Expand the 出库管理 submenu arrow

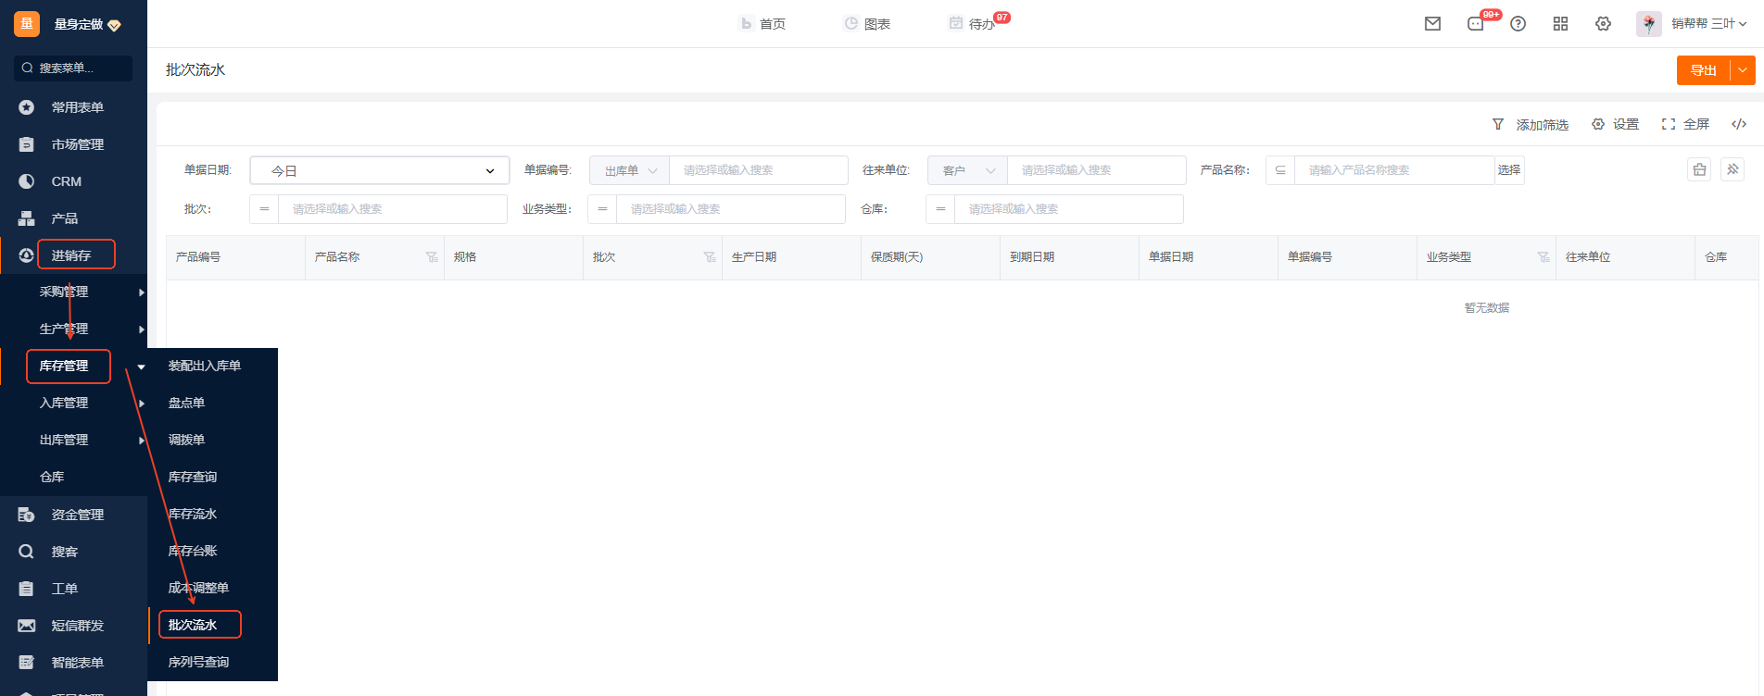tap(141, 441)
